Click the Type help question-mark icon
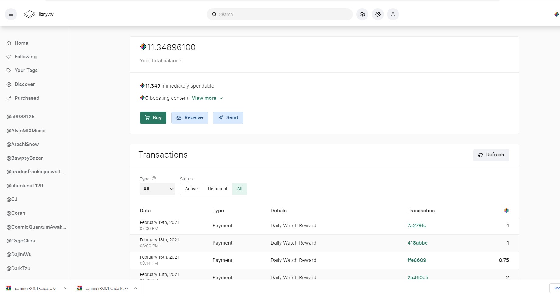 click(154, 179)
